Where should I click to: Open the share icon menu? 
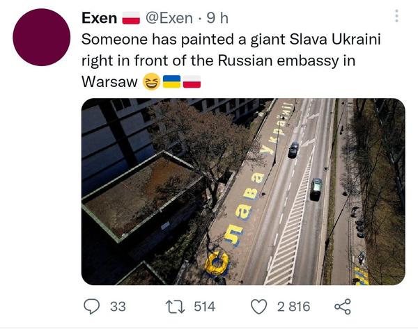click(343, 306)
